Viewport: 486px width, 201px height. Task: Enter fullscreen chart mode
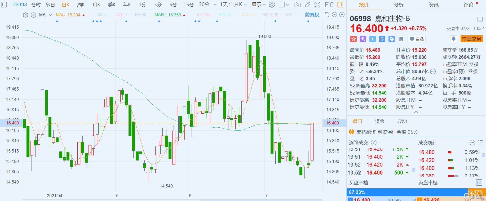(317, 5)
